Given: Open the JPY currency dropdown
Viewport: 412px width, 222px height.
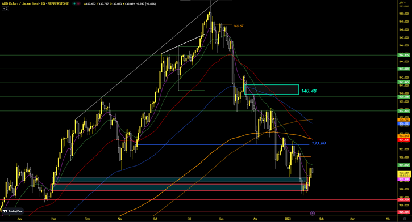Looking at the screenshot, I should 402,2.
